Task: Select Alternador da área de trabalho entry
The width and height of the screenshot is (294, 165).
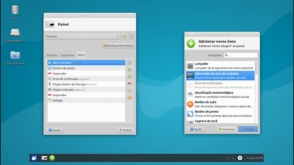Action: coord(221,75)
